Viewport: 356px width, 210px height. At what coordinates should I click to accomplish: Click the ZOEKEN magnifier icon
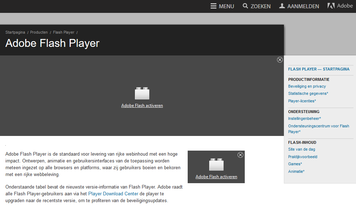coord(245,6)
